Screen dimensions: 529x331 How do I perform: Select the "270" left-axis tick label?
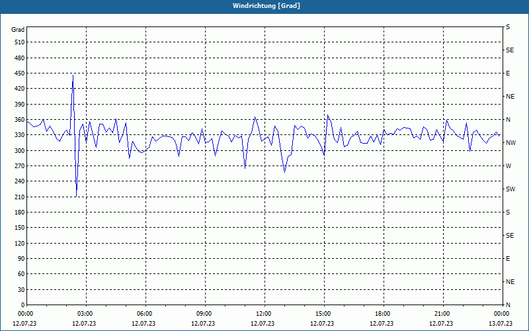click(20, 166)
